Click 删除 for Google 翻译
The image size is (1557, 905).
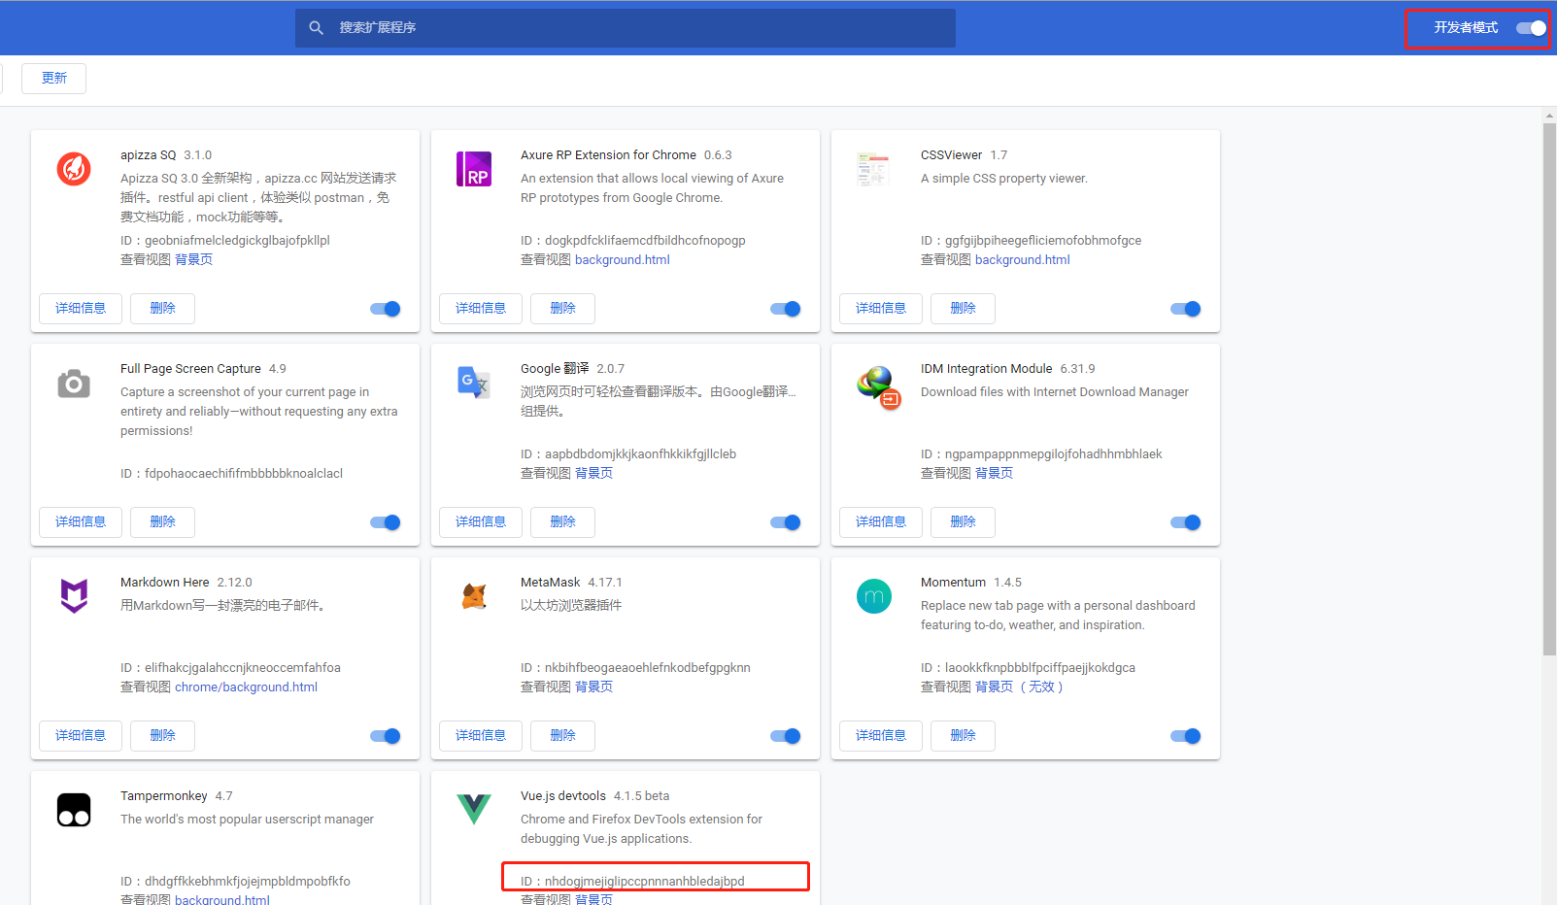563,522
